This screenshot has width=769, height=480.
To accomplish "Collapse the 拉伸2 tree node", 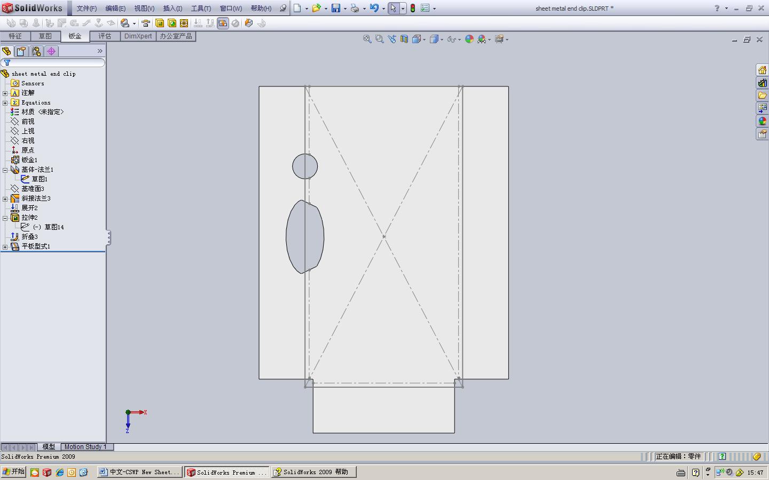I will [x=5, y=218].
